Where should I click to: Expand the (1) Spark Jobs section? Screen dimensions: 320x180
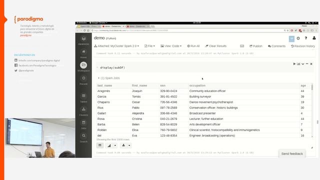pos(109,78)
